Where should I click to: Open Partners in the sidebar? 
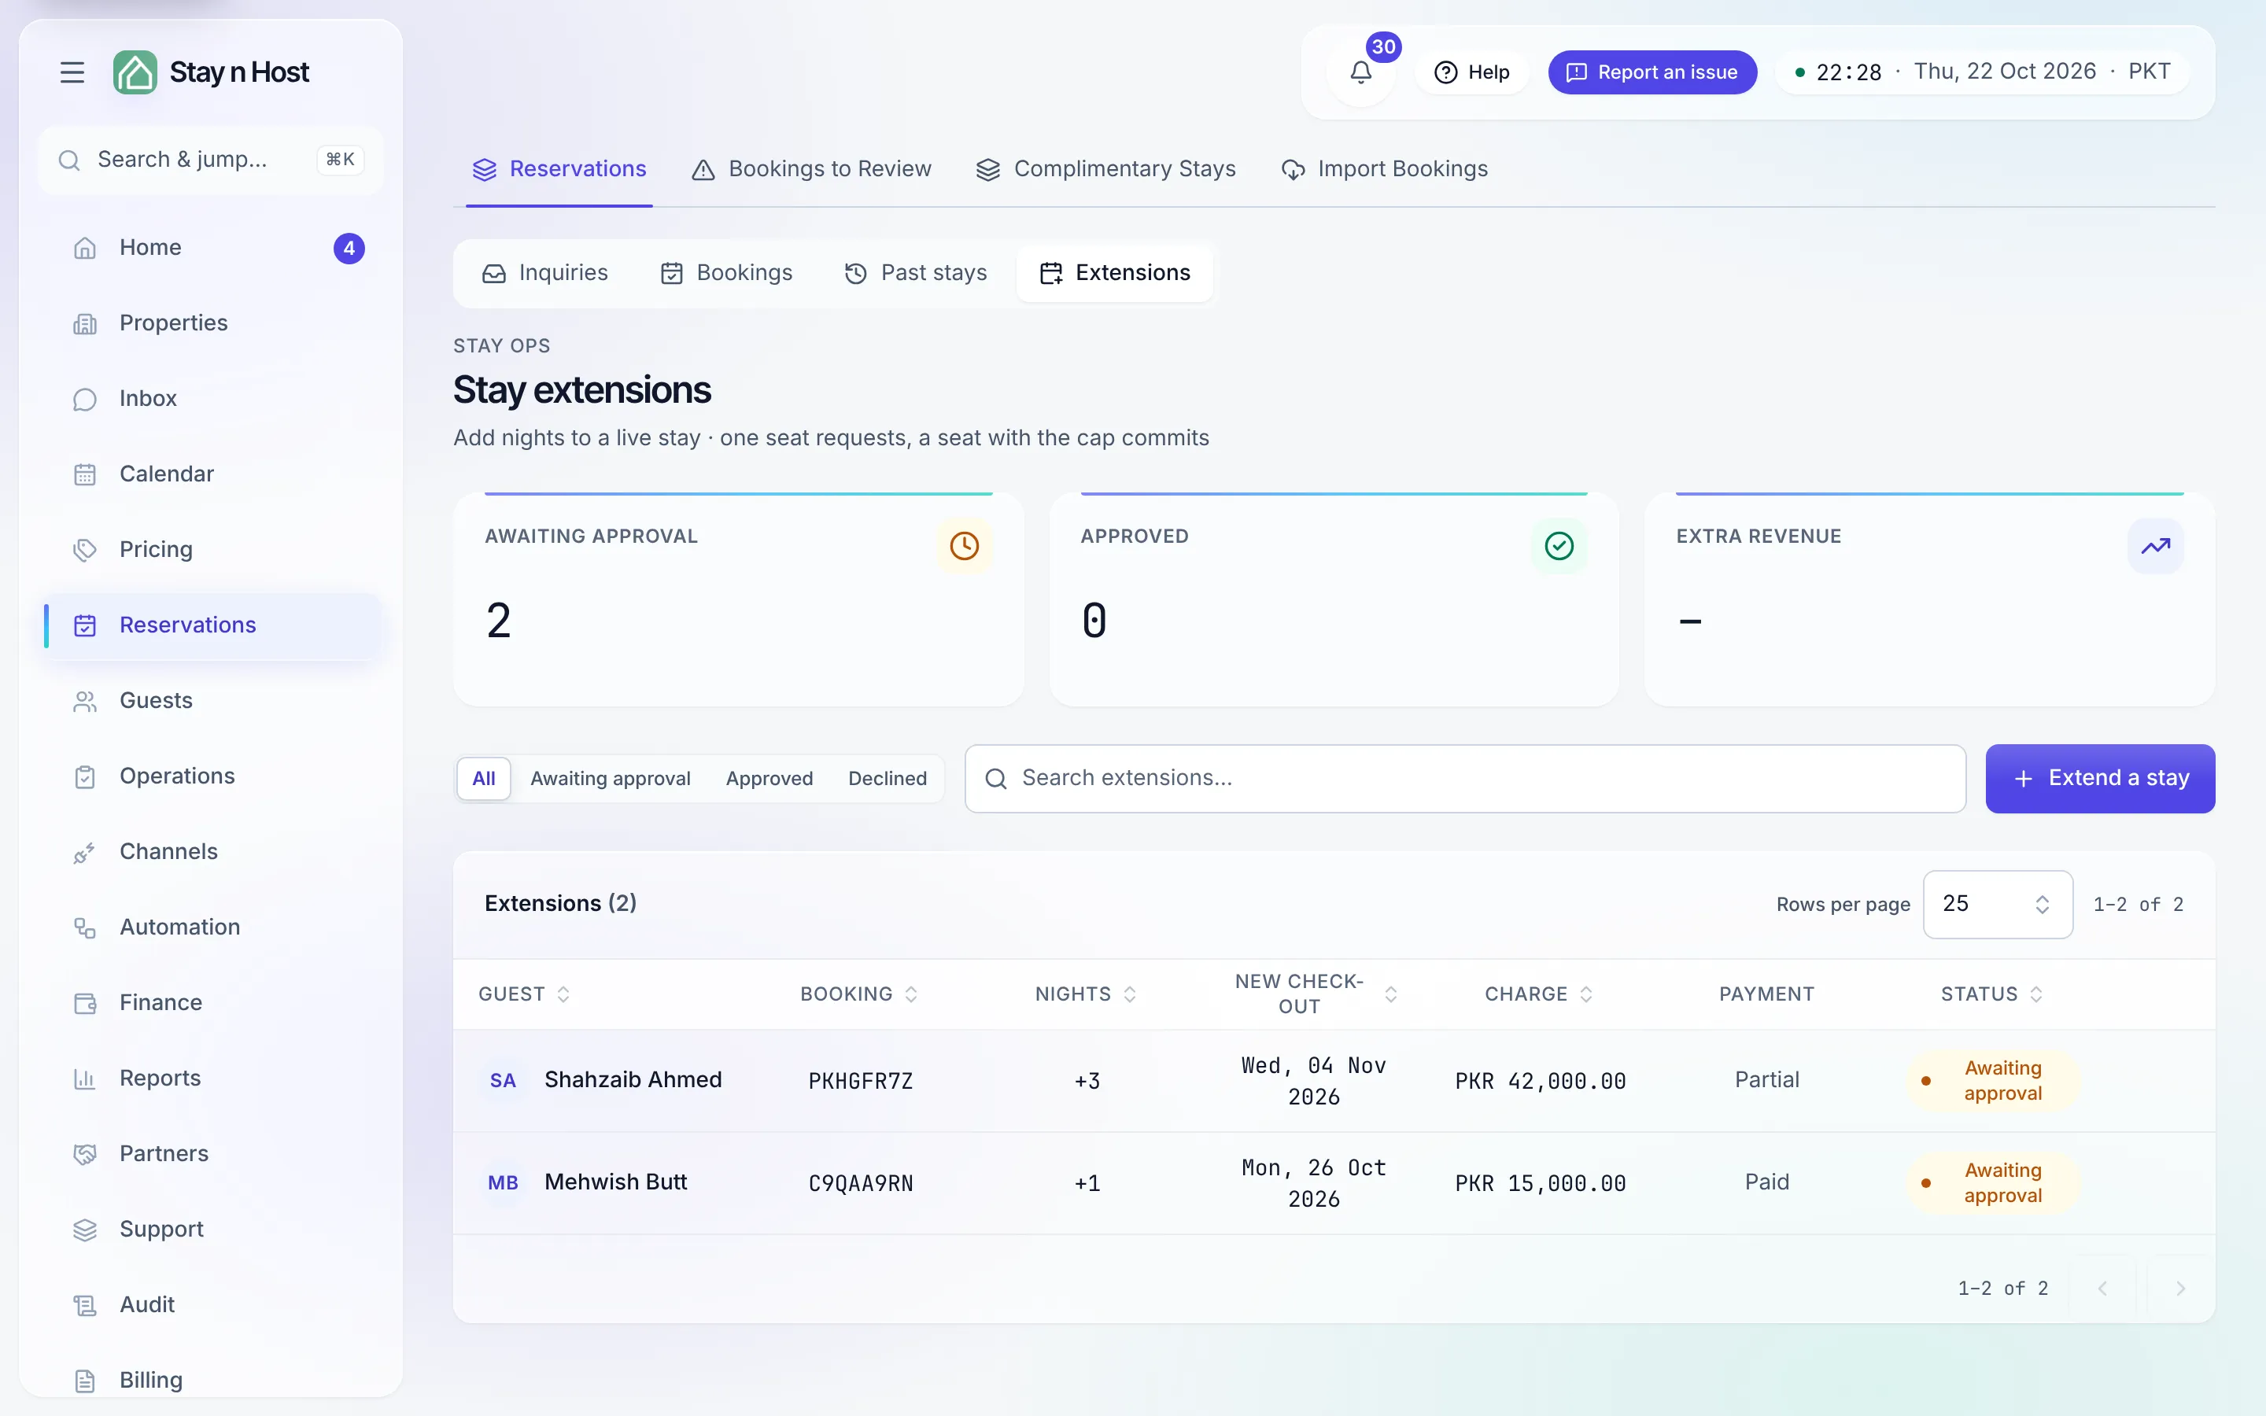(212, 1154)
